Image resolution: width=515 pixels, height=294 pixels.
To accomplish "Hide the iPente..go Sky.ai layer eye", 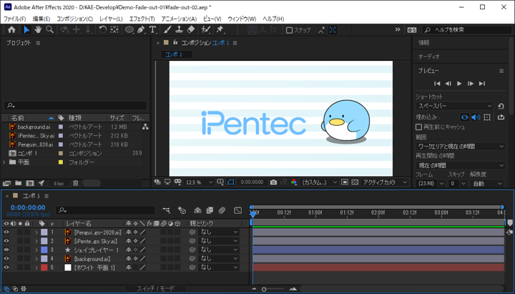I will coord(6,241).
